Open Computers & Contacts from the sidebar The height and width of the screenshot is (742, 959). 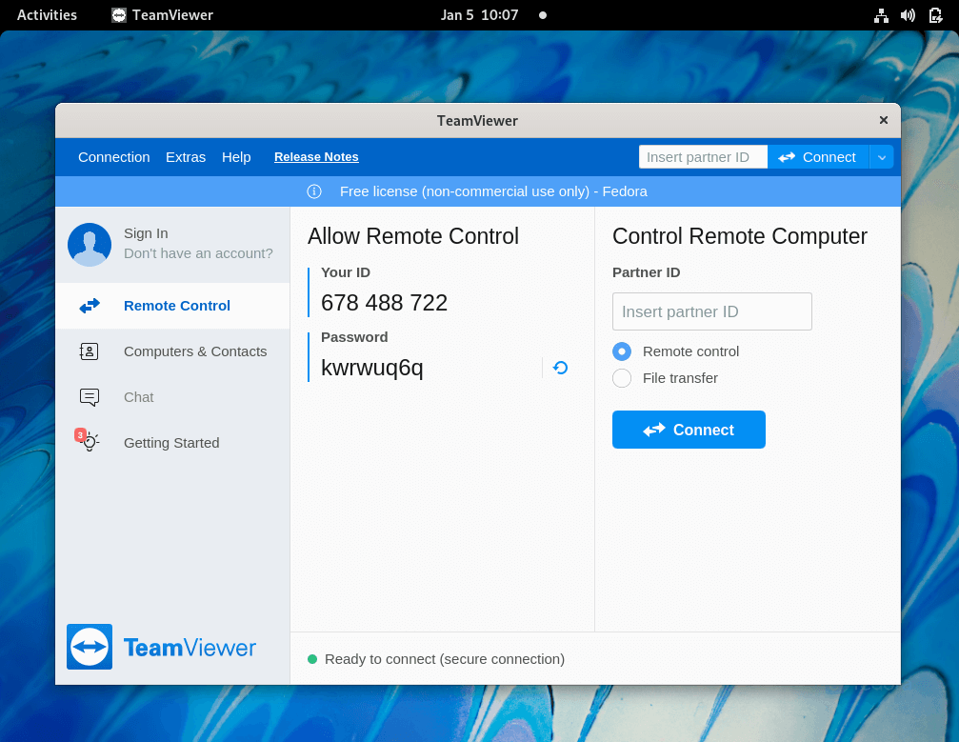tap(89, 351)
